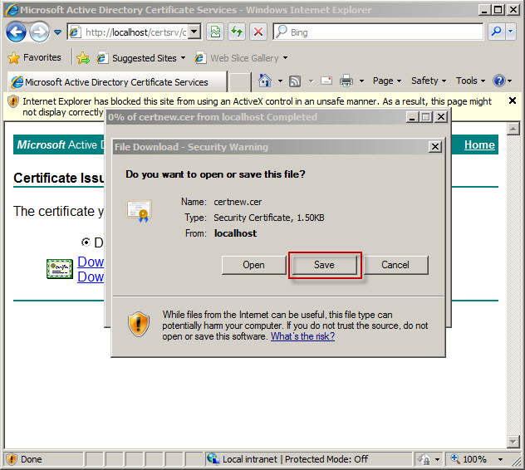Image resolution: width=525 pixels, height=470 pixels.
Task: Expand the Home icon dropdown arrow
Action: [280, 81]
